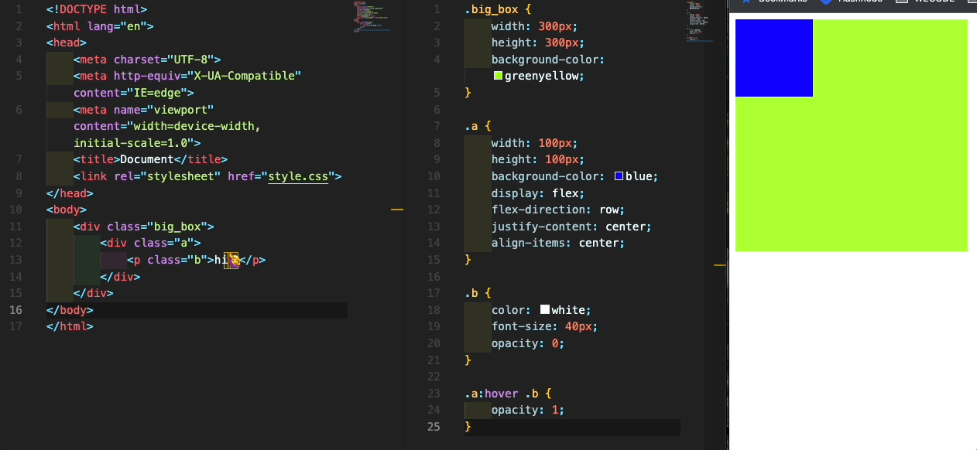Click the opacity: 0 declaration

[528, 343]
